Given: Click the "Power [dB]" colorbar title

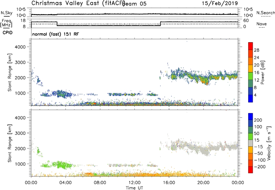Looking at the screenshot, I should point(262,72).
